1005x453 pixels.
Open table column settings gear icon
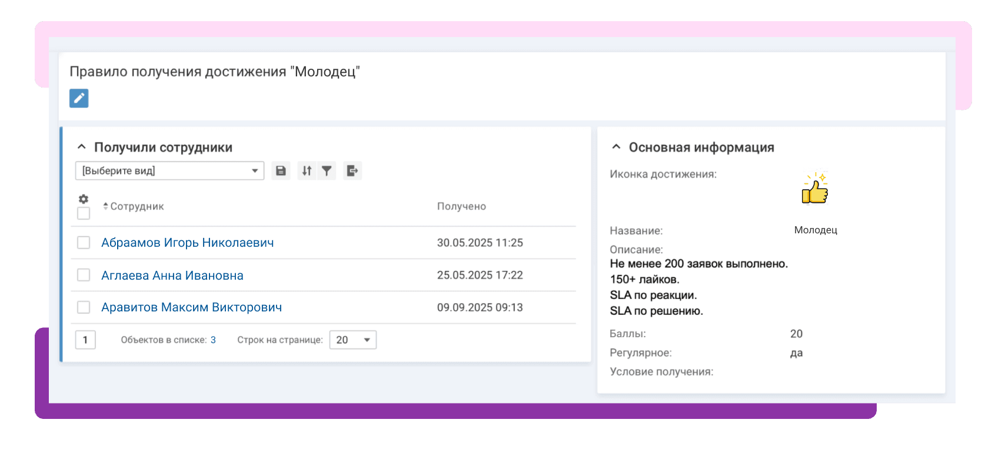tap(84, 199)
